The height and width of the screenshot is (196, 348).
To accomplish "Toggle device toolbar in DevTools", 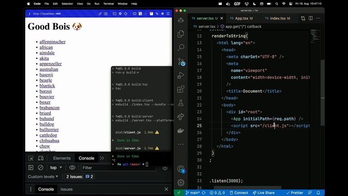I will 41,158.
